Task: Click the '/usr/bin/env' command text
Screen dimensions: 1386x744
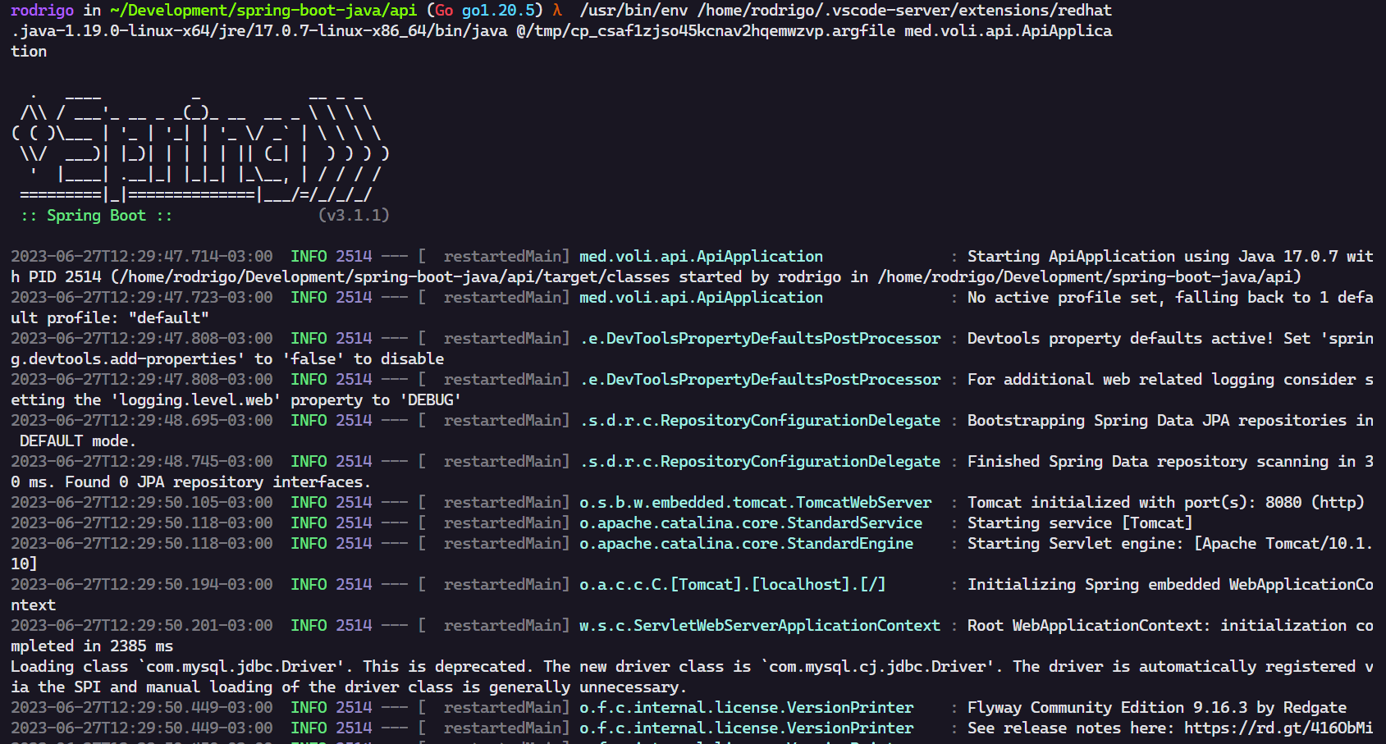Action: (634, 10)
